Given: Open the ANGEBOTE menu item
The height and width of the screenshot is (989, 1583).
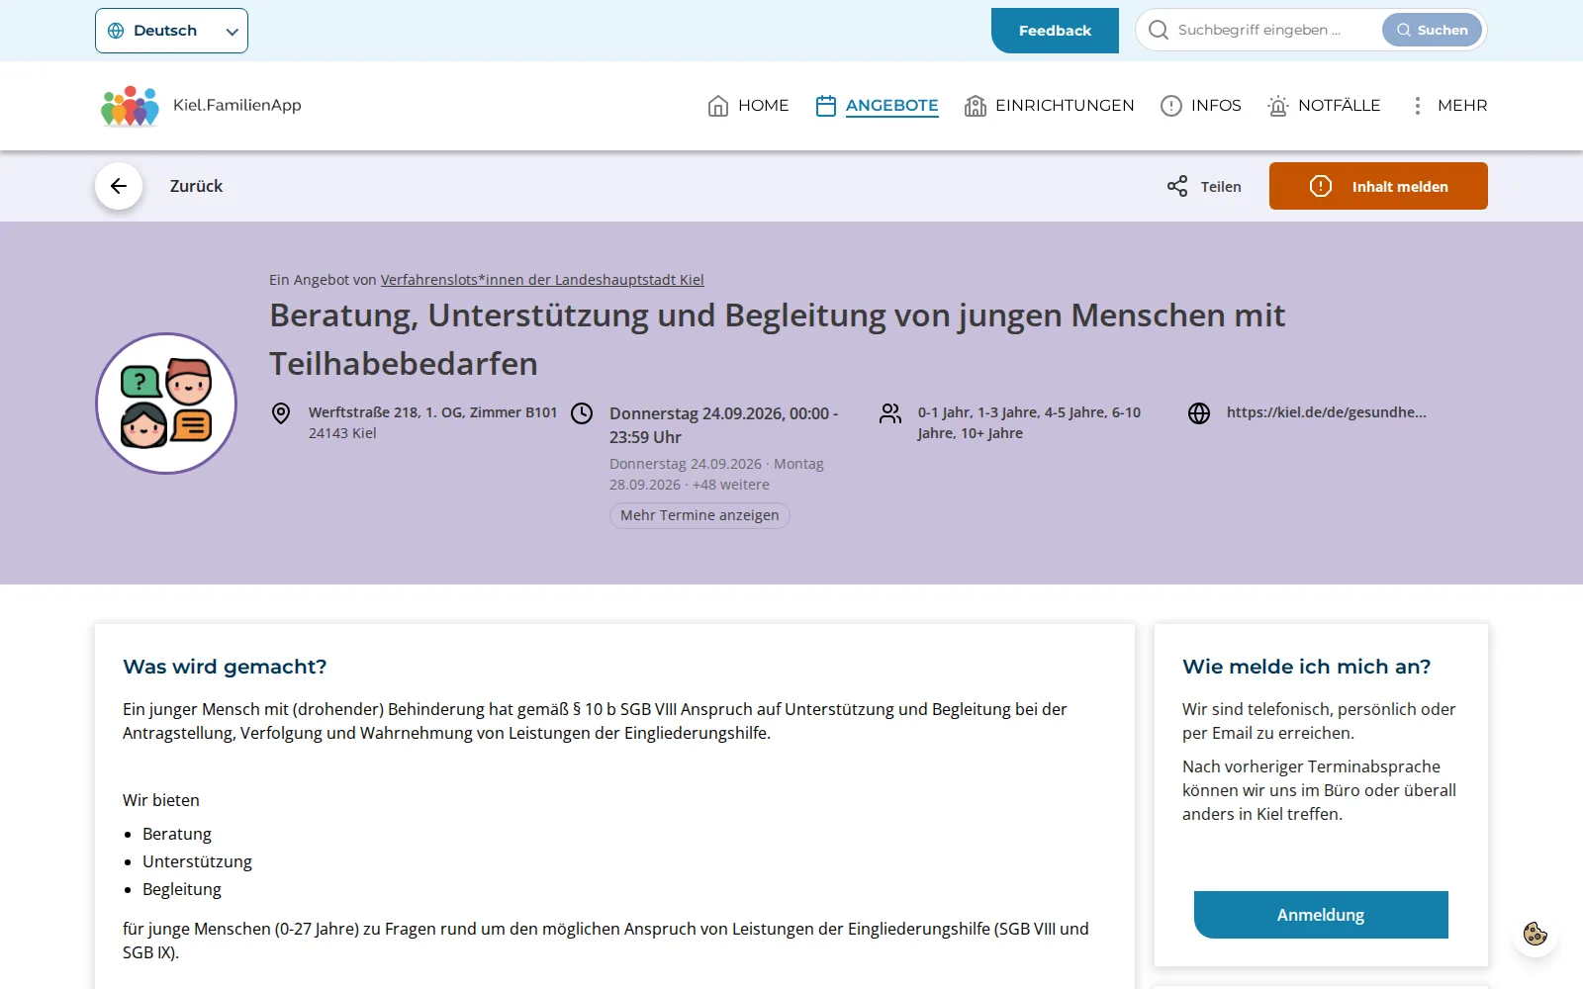Looking at the screenshot, I should tap(877, 106).
